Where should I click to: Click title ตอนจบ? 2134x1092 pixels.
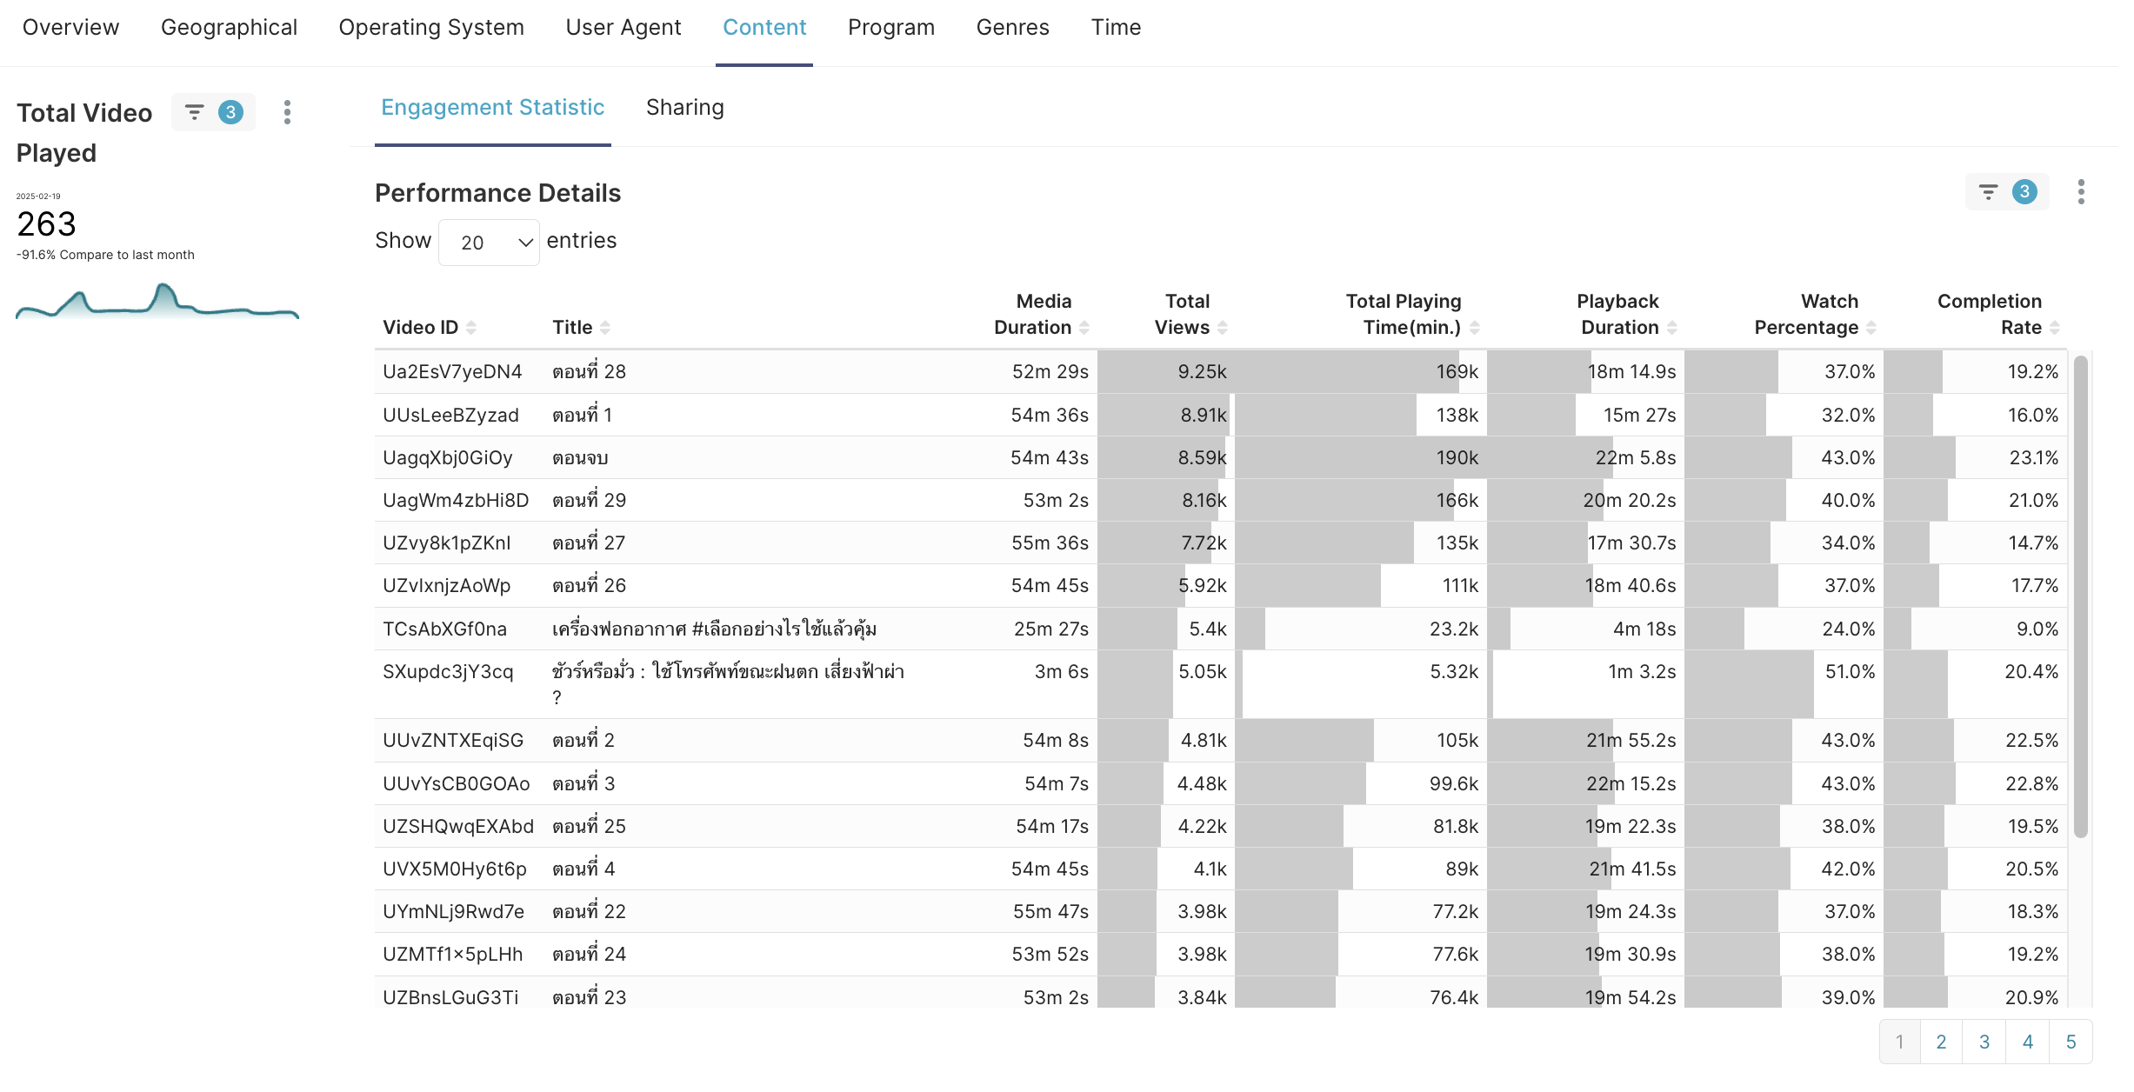pyautogui.click(x=580, y=458)
